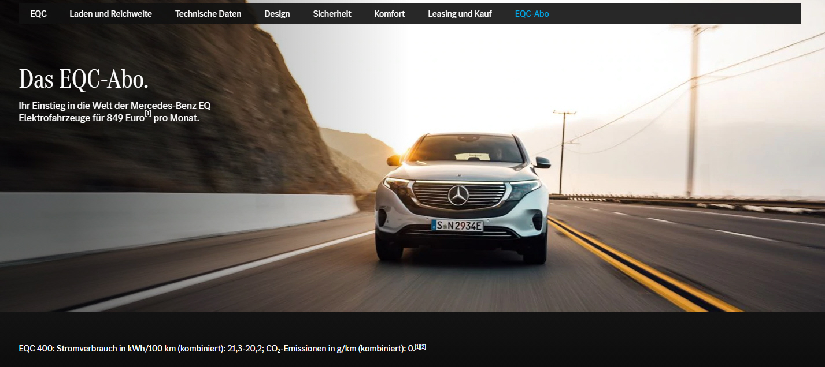The image size is (825, 367).
Task: Click the "Das EQC-Abo." headline
Action: point(84,79)
